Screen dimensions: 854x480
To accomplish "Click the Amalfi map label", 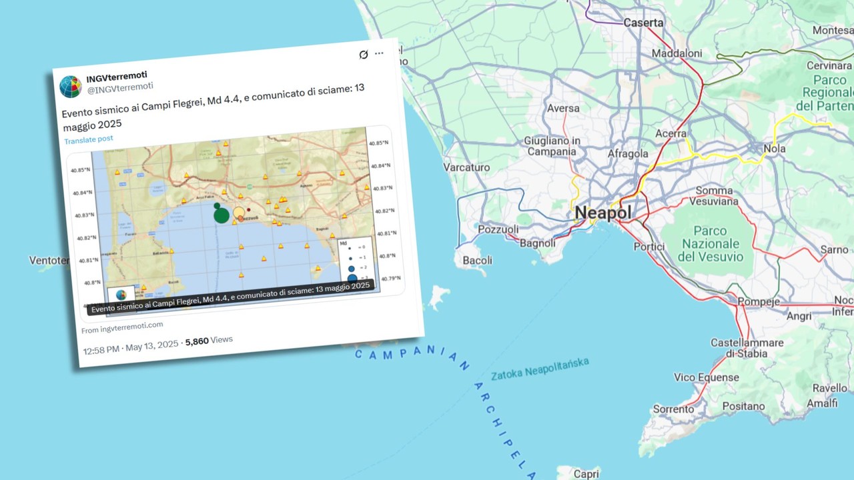I will (x=822, y=403).
